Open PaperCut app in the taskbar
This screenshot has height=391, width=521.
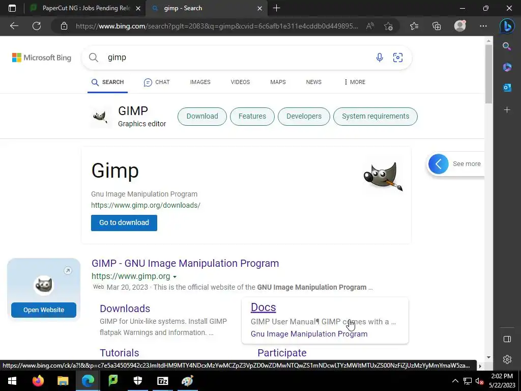[x=113, y=381]
